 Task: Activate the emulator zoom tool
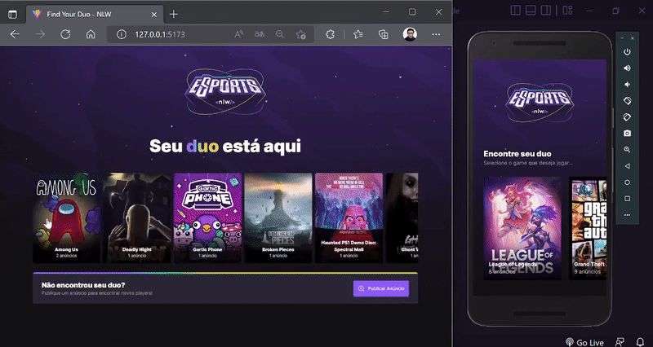point(627,150)
